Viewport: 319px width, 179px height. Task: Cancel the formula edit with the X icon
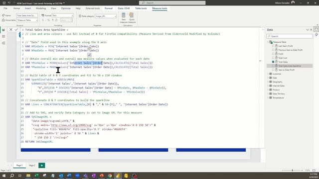(11, 30)
